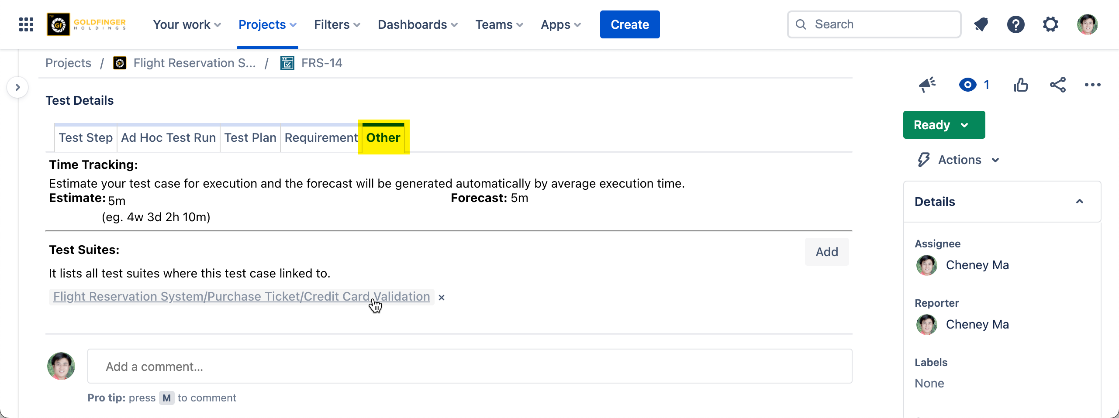Screen dimensions: 1119x418
Task: Toggle the thumbs-up vote icon
Action: pos(1021,85)
